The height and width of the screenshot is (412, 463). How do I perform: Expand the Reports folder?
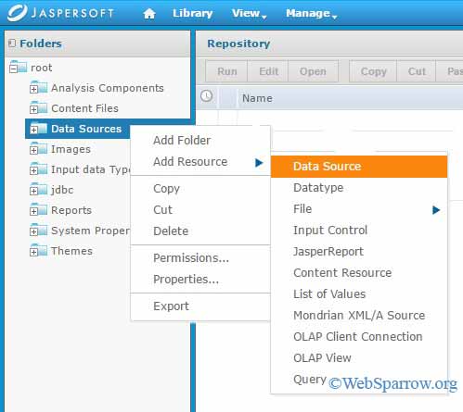(x=33, y=211)
